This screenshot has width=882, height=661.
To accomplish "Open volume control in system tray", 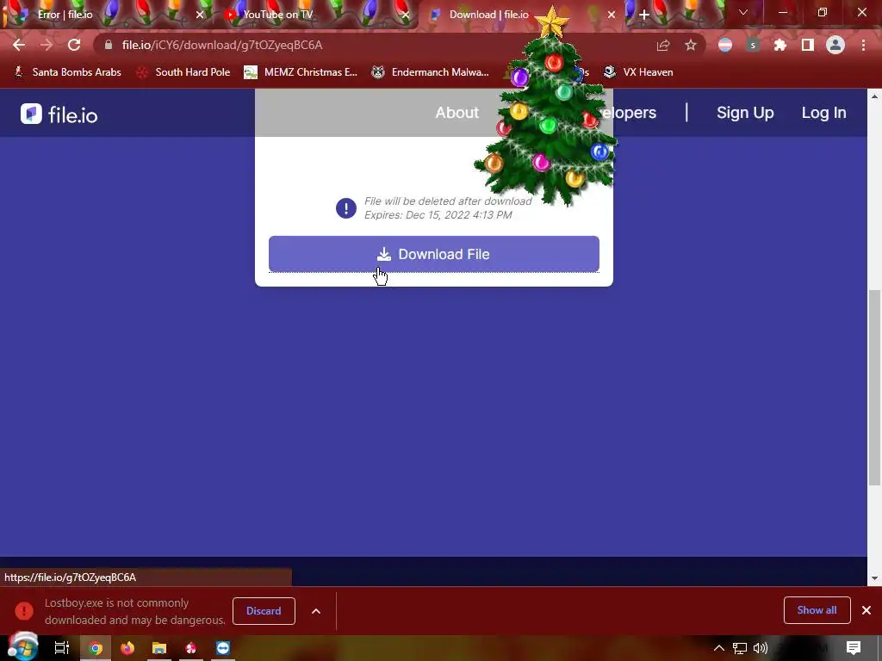I will (761, 648).
